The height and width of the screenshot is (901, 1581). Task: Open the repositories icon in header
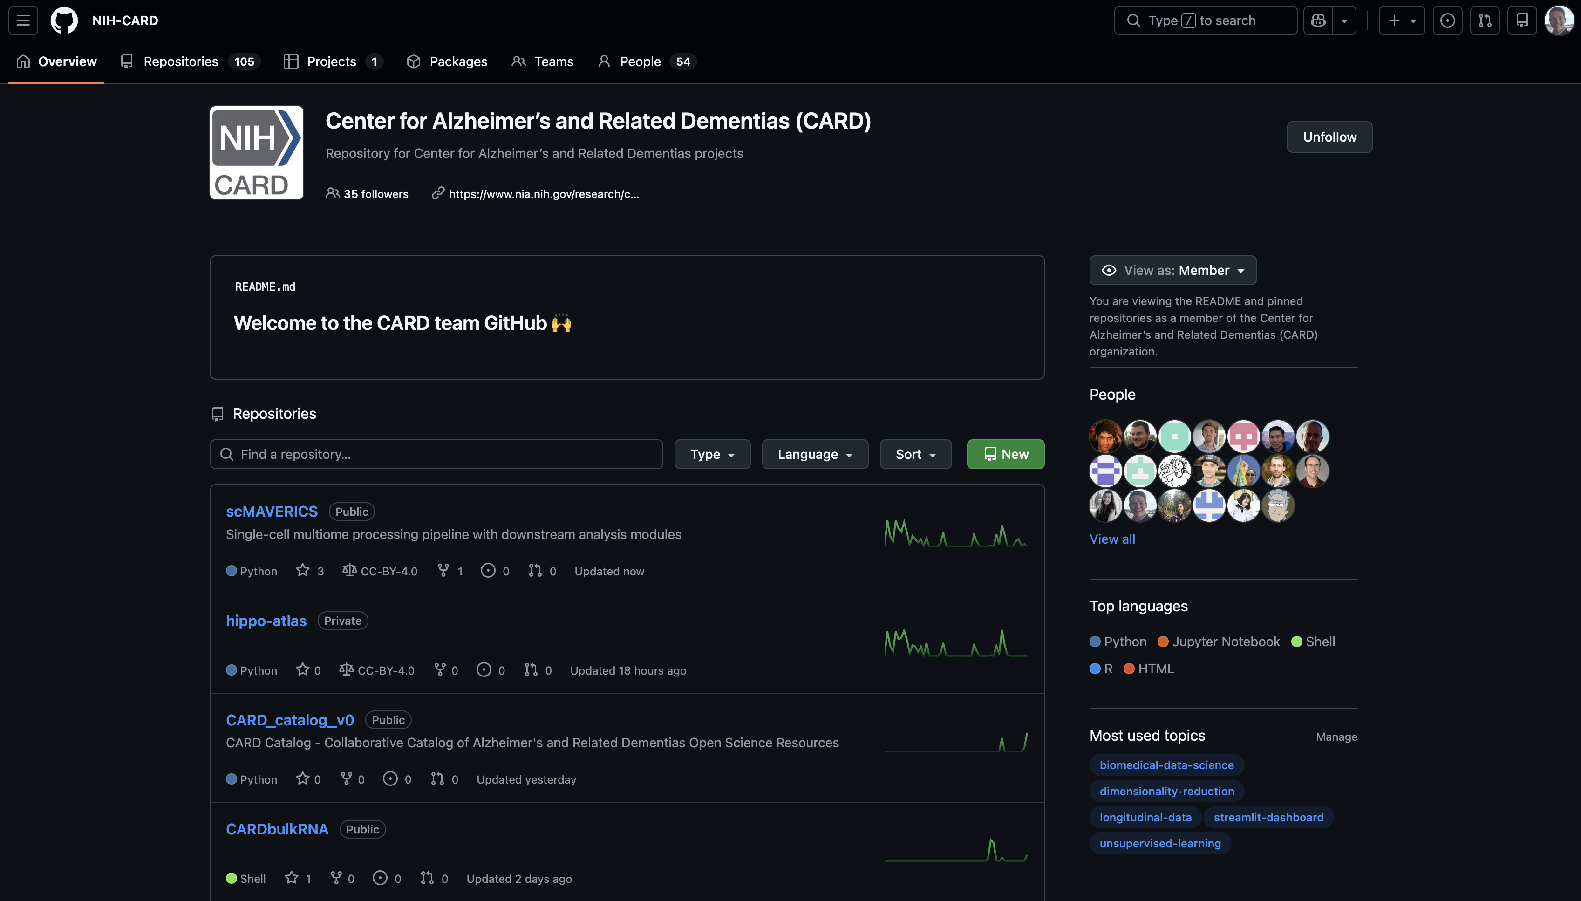pos(1522,20)
